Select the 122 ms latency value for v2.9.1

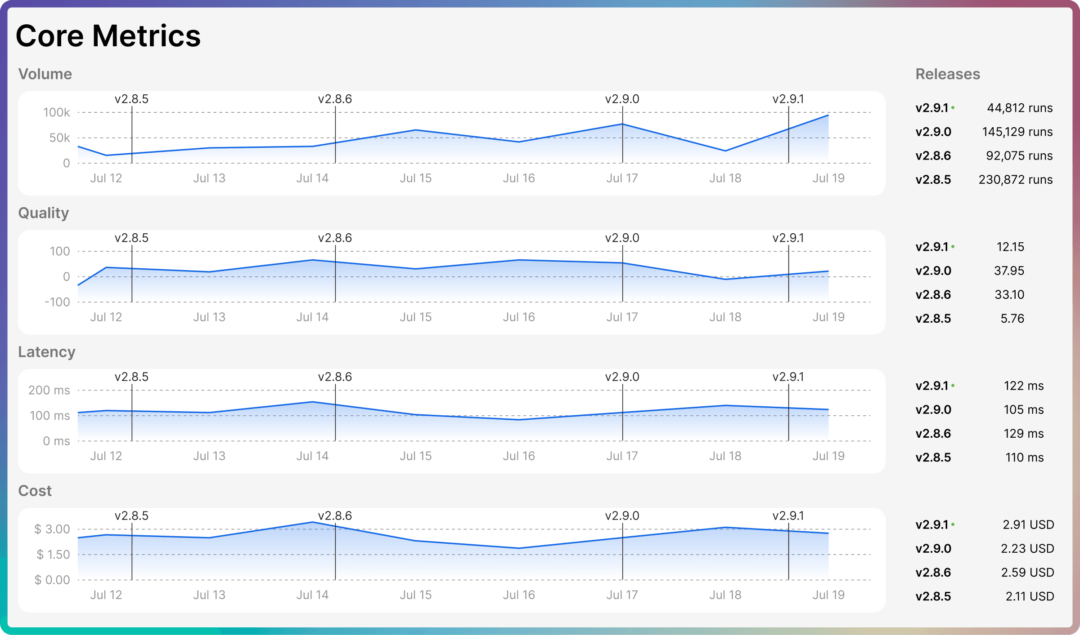pyautogui.click(x=1024, y=386)
